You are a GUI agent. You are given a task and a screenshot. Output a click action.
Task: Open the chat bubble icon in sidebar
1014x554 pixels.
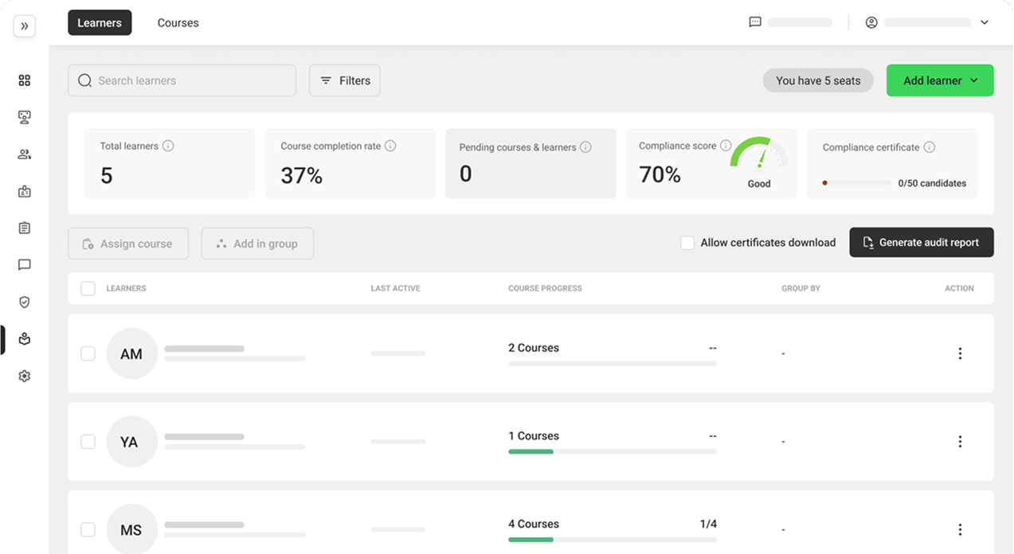pos(24,265)
